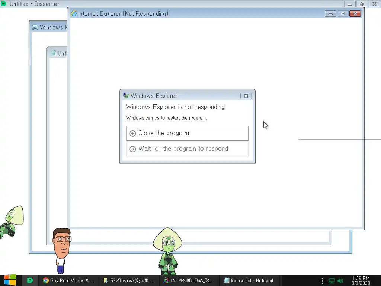Click the three-dot tray icon
This screenshot has height=286, width=381.
tap(322, 281)
